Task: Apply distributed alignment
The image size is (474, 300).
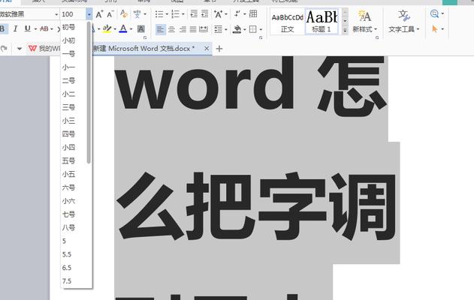Action: [204, 29]
